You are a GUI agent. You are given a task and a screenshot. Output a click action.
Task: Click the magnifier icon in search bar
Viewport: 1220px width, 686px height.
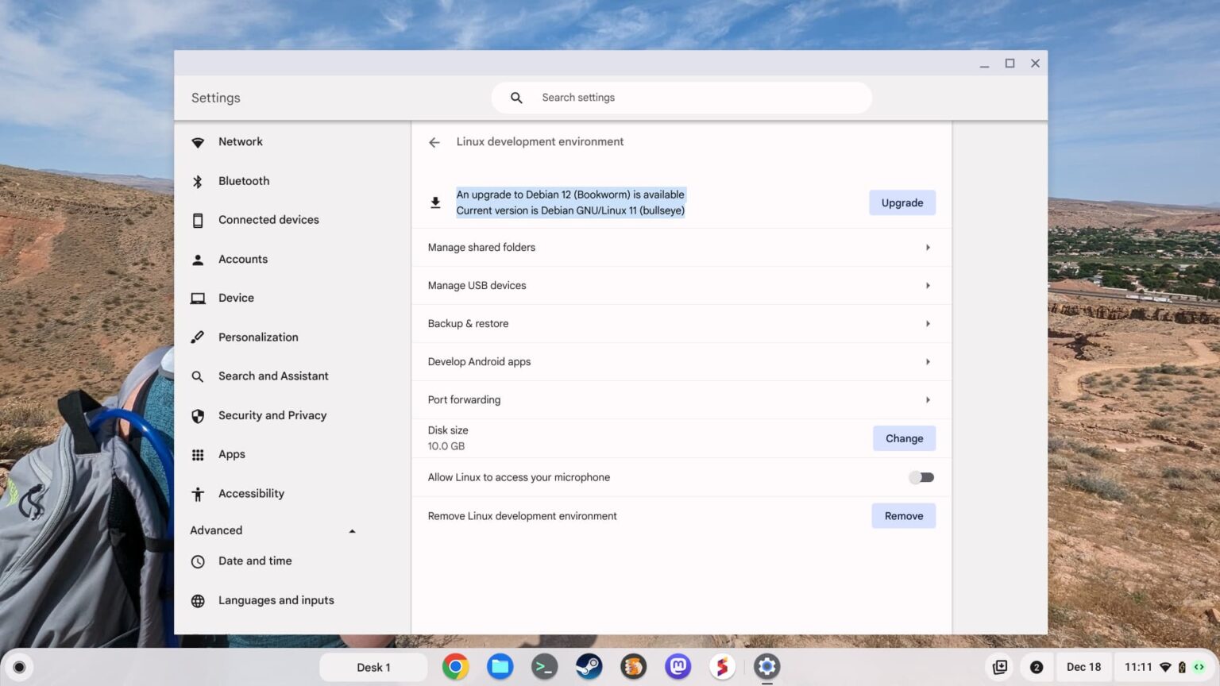[x=516, y=98]
